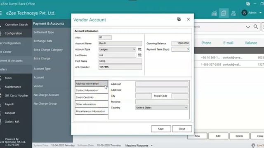Close the Vendor Account dialog with X
This screenshot has width=264, height=148.
(x=189, y=19)
